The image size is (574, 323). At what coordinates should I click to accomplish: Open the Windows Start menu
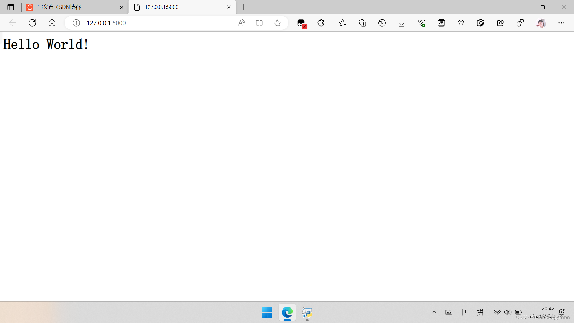(x=267, y=313)
